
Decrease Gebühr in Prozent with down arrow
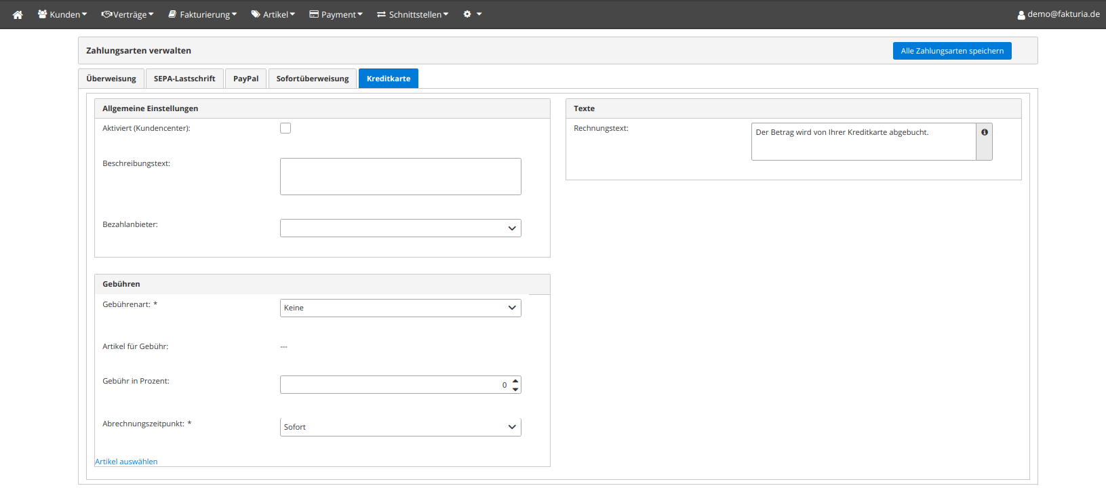pos(515,389)
